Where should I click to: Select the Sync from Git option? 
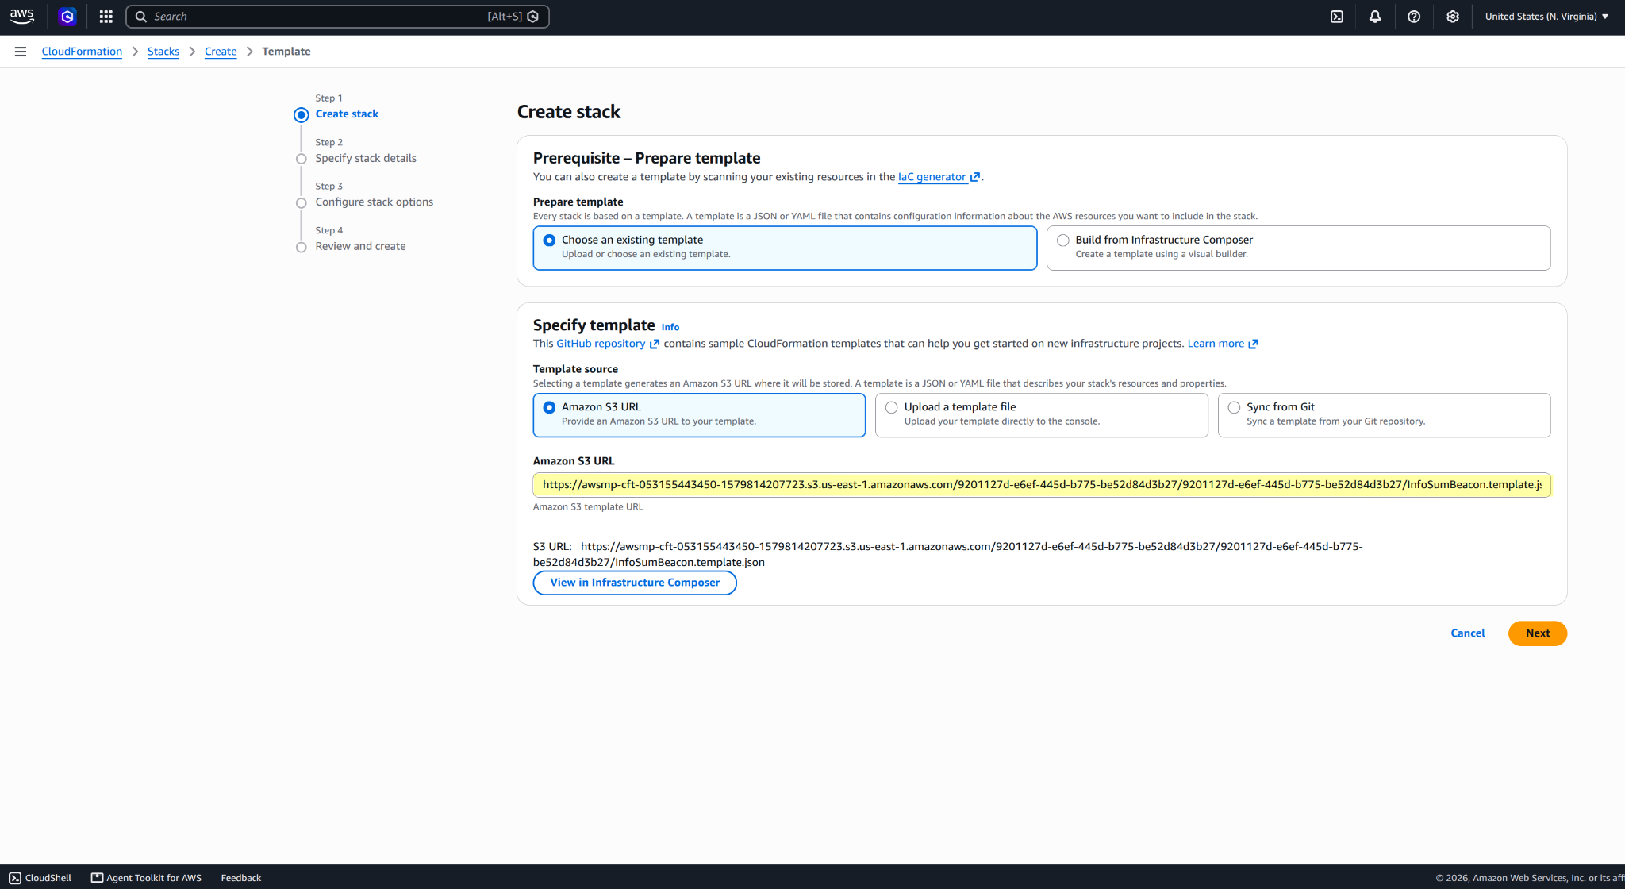coord(1384,415)
